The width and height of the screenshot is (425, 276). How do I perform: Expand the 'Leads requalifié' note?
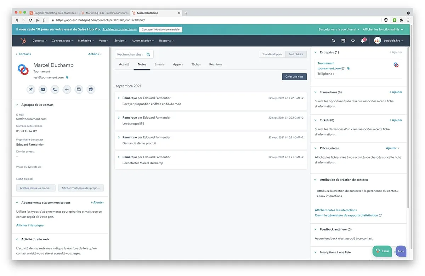pyautogui.click(x=119, y=117)
